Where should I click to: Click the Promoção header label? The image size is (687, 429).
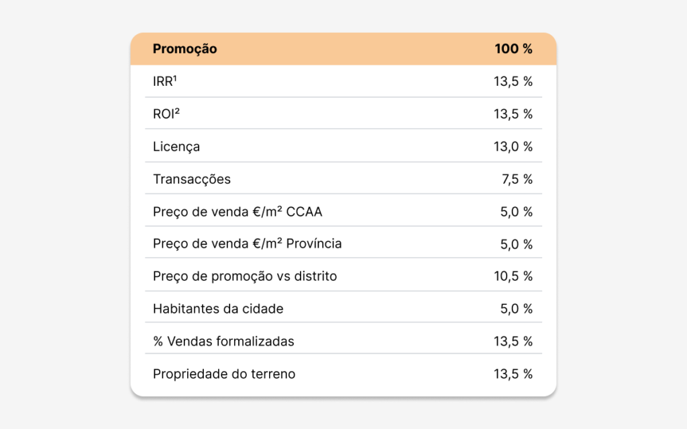184,49
